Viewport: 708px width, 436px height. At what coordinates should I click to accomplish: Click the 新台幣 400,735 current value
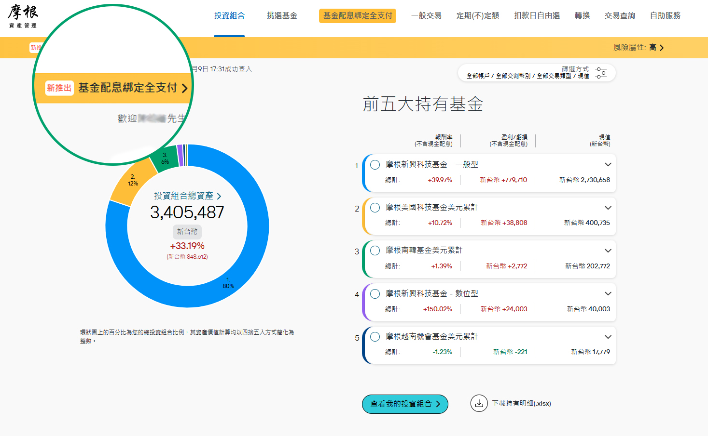587,223
